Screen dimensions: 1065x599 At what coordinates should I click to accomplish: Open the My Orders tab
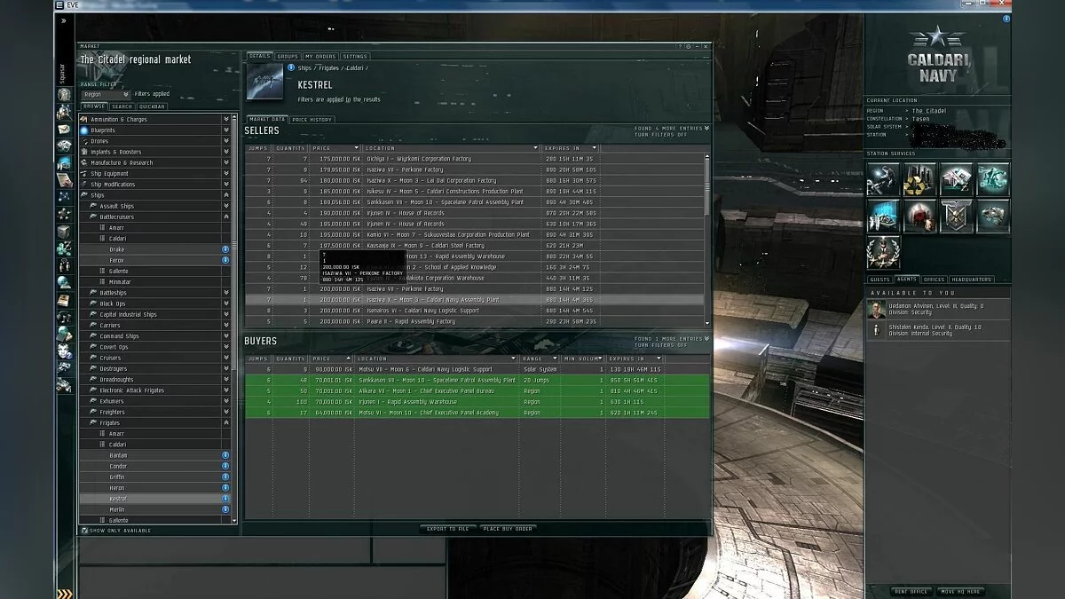[320, 56]
